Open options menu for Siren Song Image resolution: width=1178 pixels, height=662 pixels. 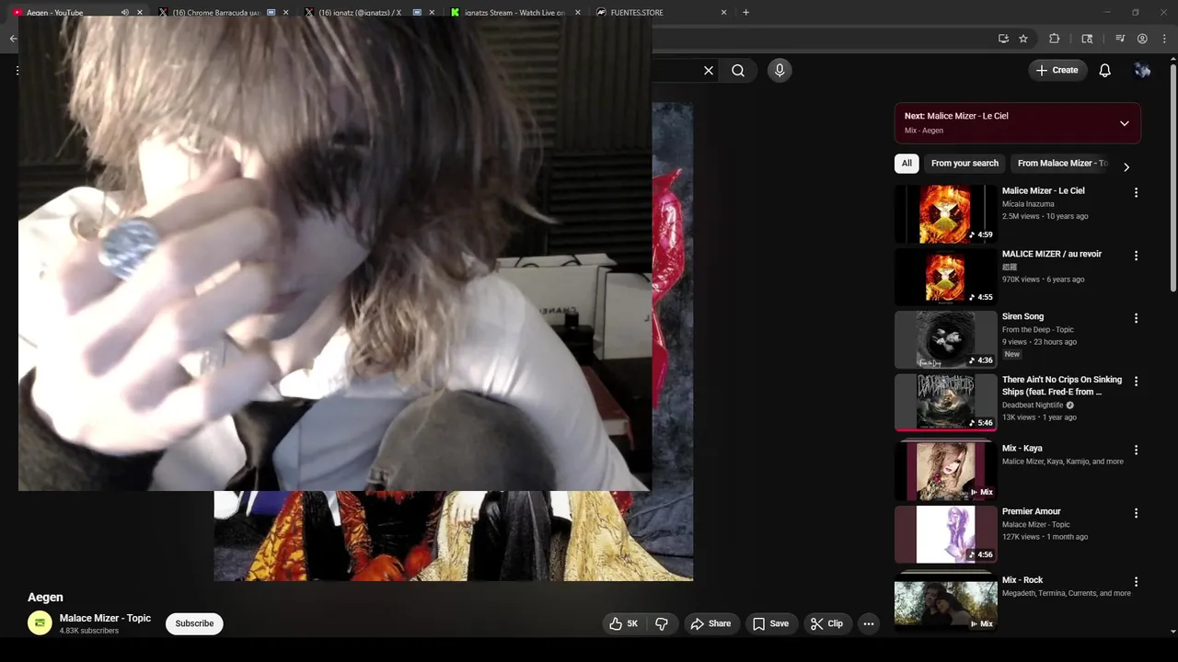click(1136, 318)
